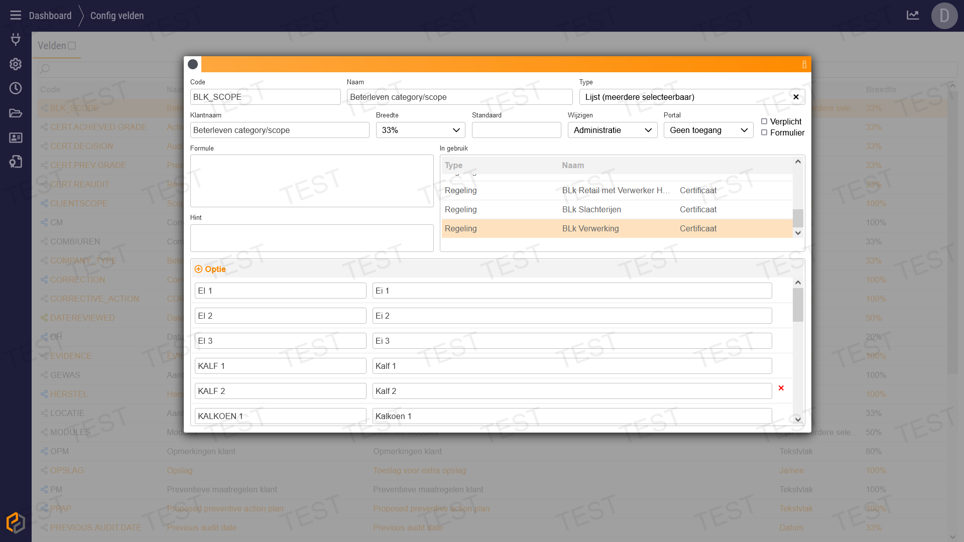Clear the Type selection with the X
This screenshot has width=964, height=542.
click(x=796, y=97)
